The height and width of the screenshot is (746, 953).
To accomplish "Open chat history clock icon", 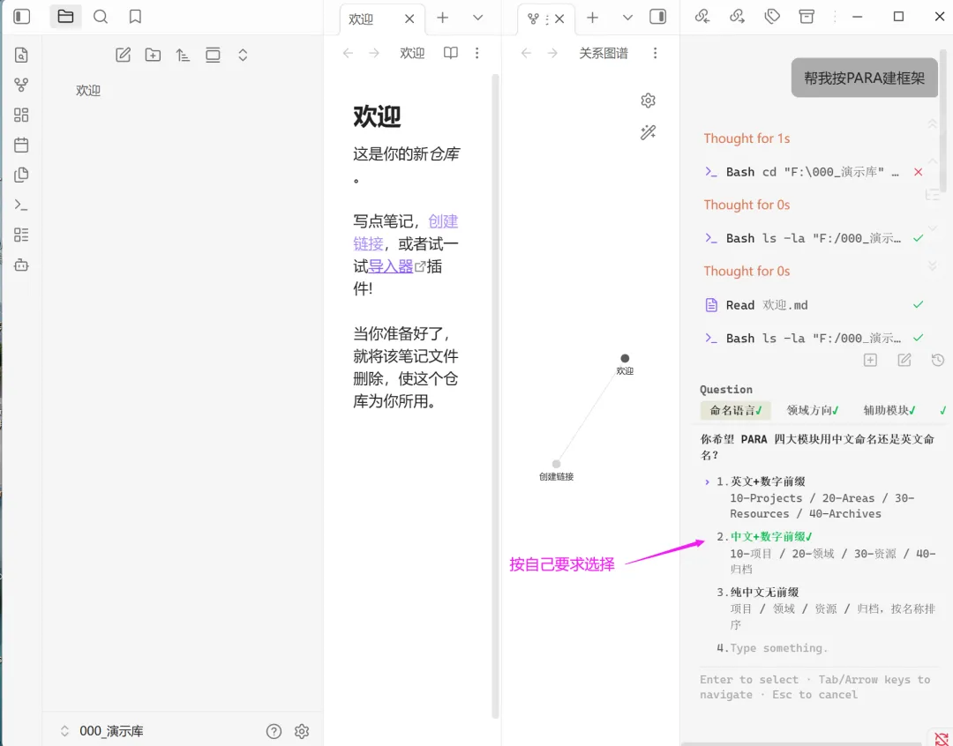I will (938, 361).
